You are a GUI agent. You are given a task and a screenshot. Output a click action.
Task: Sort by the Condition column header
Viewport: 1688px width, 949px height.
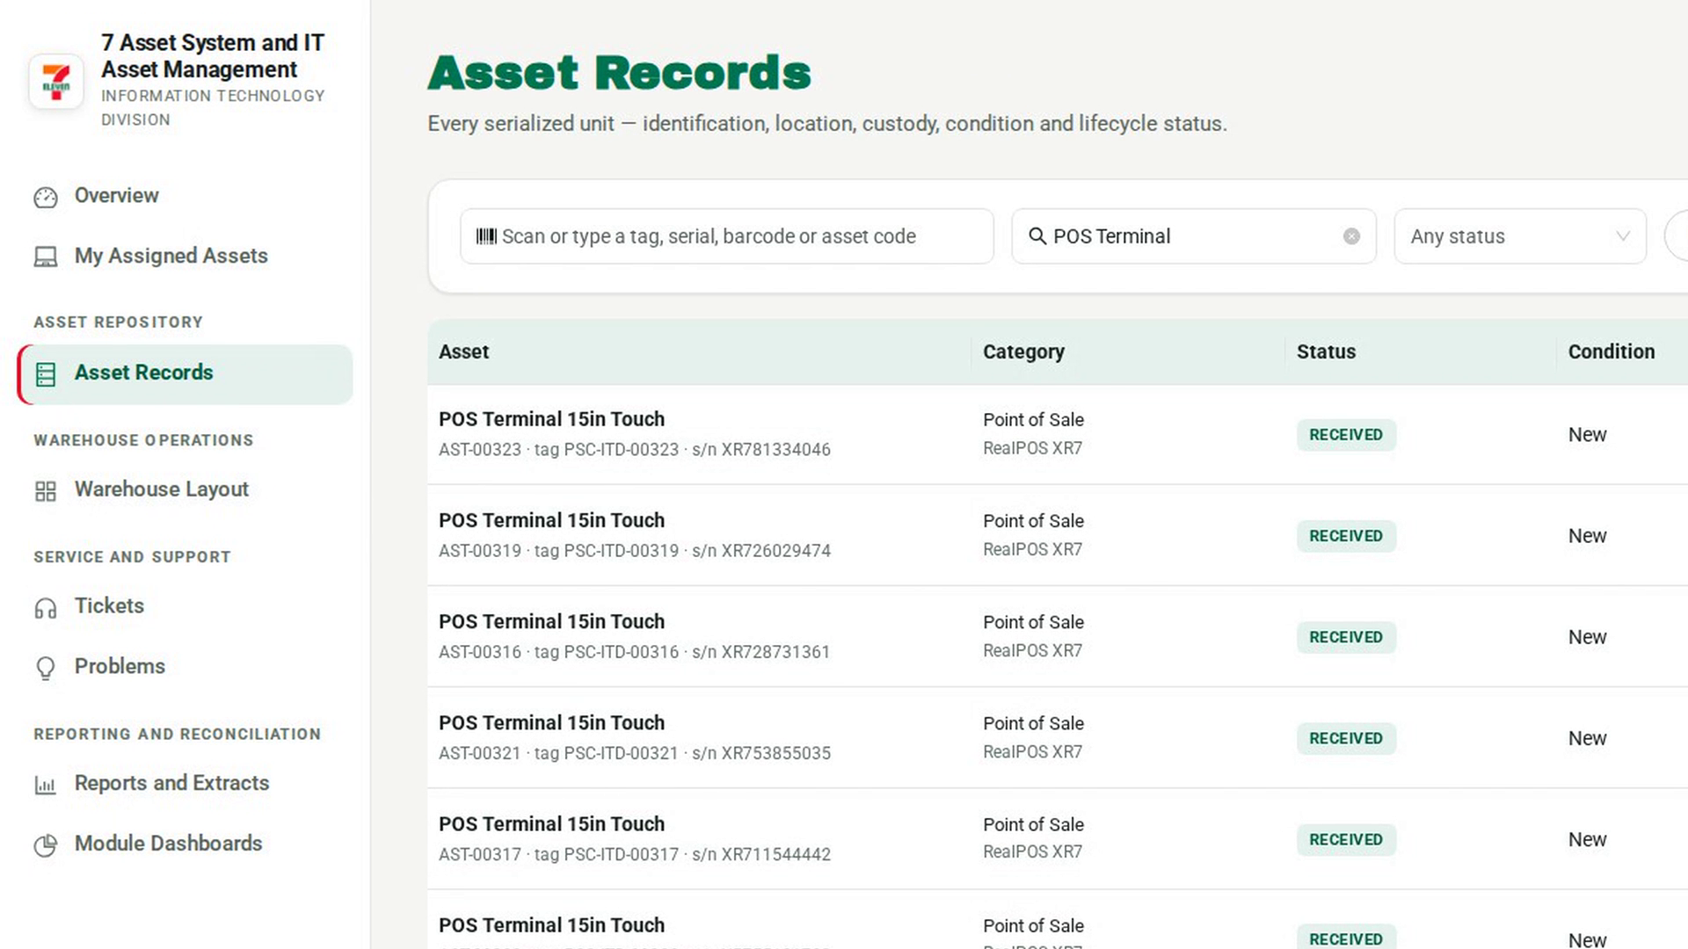1611,351
